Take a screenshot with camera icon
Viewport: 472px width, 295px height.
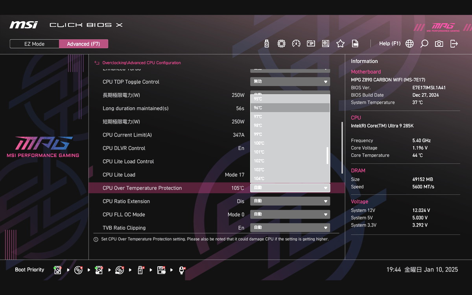(x=439, y=44)
